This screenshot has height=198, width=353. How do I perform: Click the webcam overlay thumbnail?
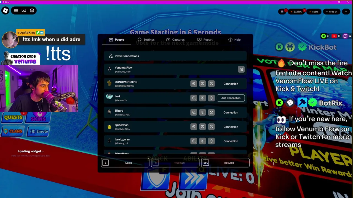click(x=39, y=89)
